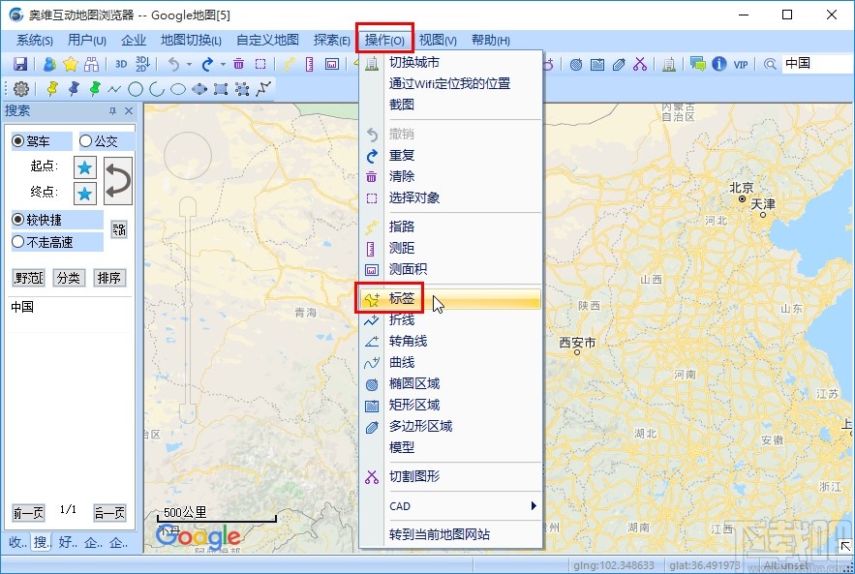The height and width of the screenshot is (574, 855).
Task: Open the settings gear icon
Action: [20, 89]
